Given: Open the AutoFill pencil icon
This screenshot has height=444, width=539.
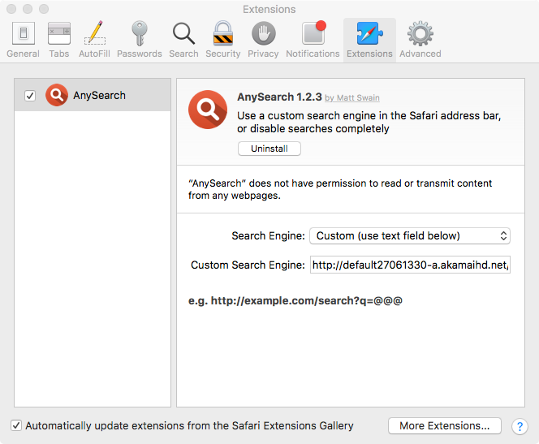Looking at the screenshot, I should [95, 33].
